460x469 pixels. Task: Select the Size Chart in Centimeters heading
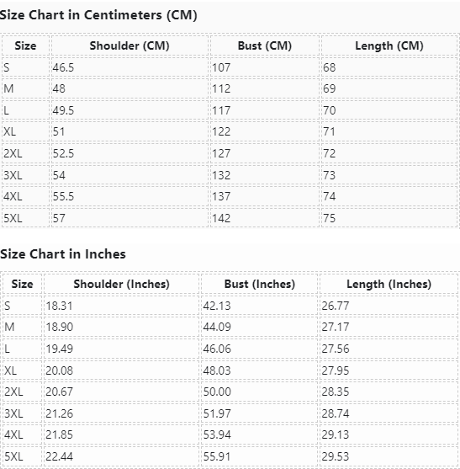[x=98, y=15]
